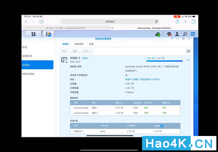Viewport: 218px width, 152px height.
Task: Select 存储池 in the sidebar
Action: [x=38, y=65]
